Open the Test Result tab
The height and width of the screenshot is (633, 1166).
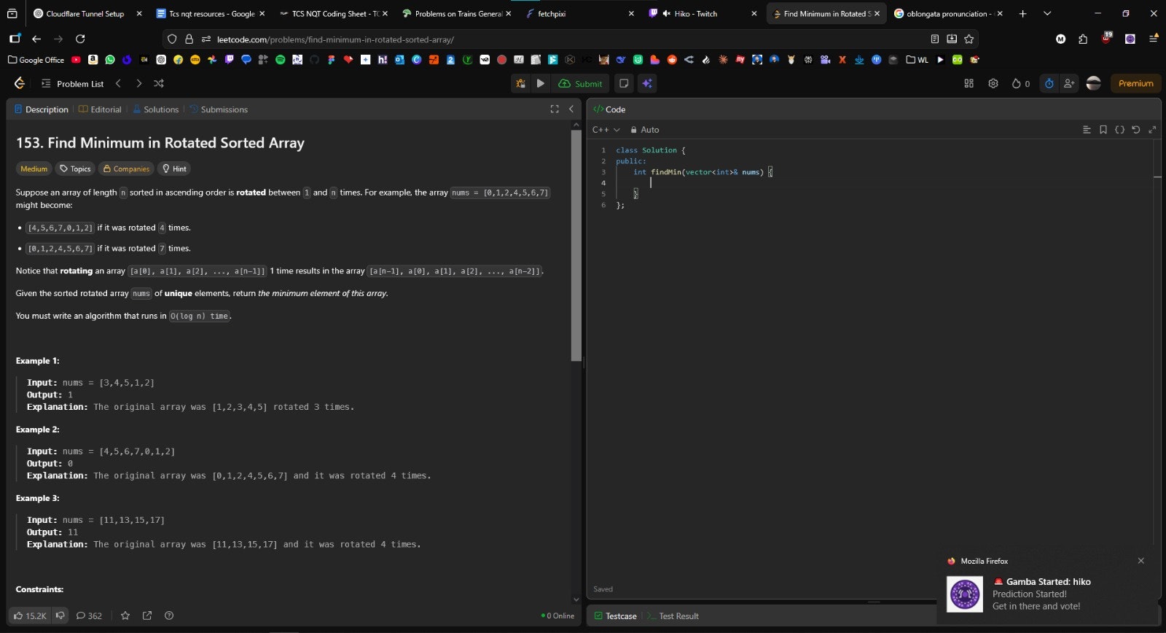coord(678,616)
